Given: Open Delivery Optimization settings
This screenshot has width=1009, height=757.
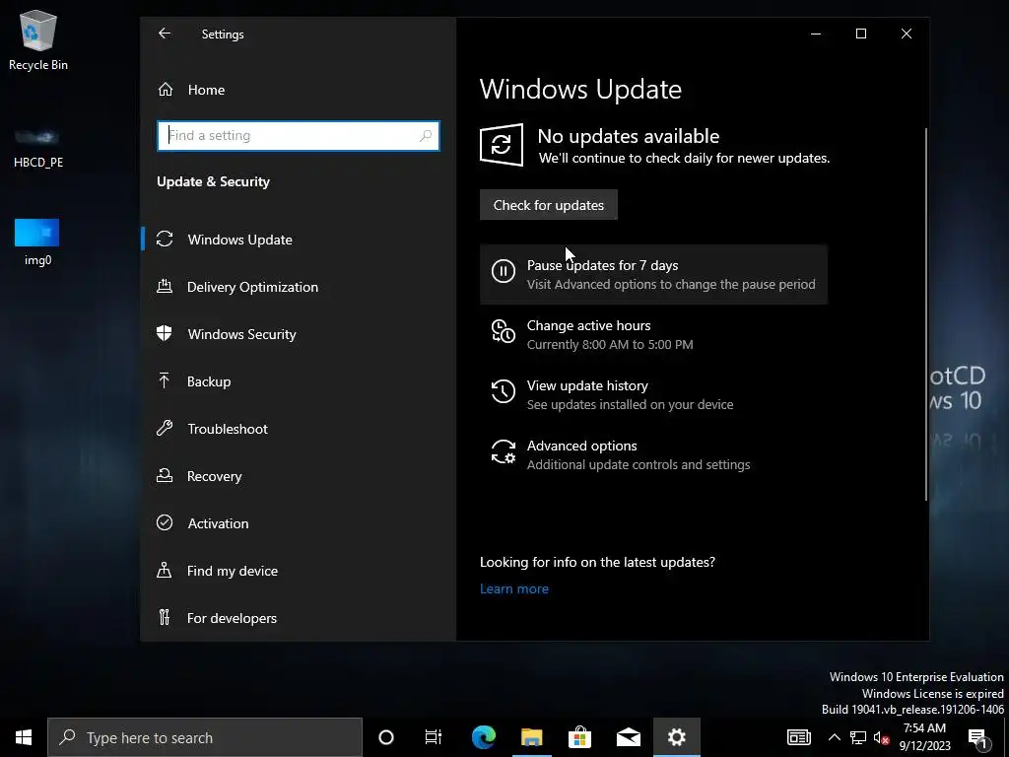Looking at the screenshot, I should 298,287.
